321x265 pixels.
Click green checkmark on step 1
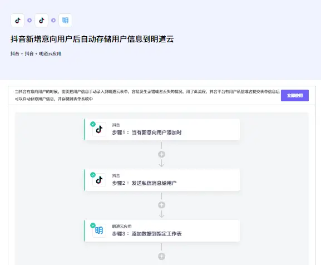pos(93,124)
